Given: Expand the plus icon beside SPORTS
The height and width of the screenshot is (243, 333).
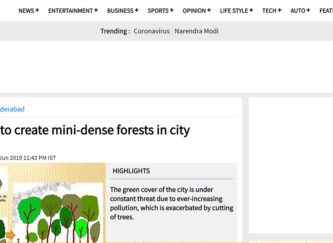Looking at the screenshot, I should pyautogui.click(x=171, y=10).
